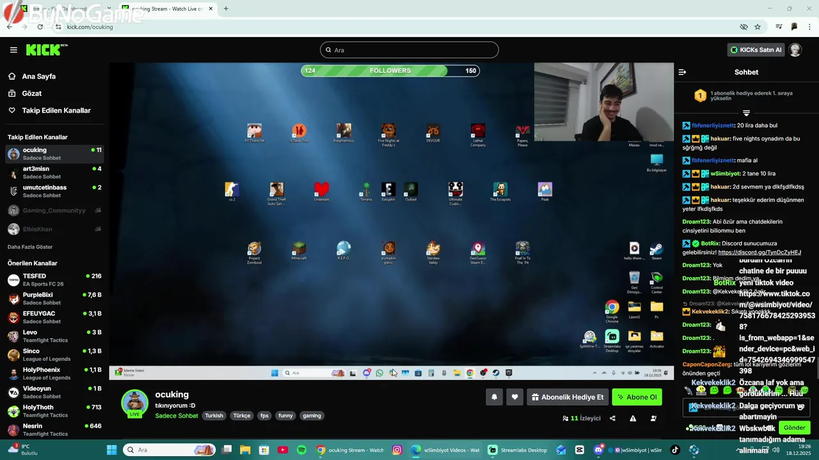The width and height of the screenshot is (819, 460).
Task: Open Gözat in the sidebar
Action: (31, 93)
